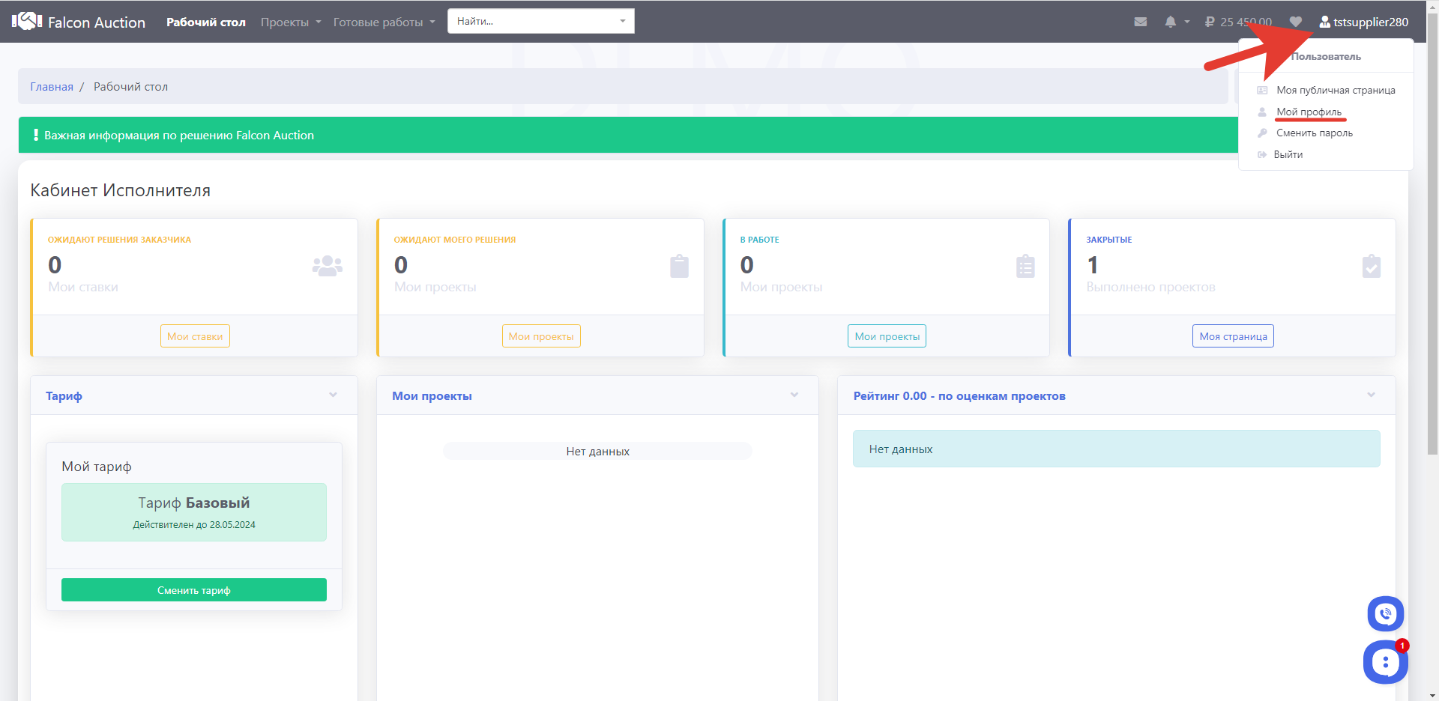Click the Мои ставки button
This screenshot has width=1439, height=701.
[x=195, y=336]
